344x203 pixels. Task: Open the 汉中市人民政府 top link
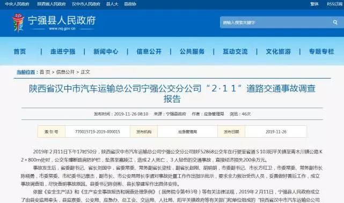tap(86, 4)
